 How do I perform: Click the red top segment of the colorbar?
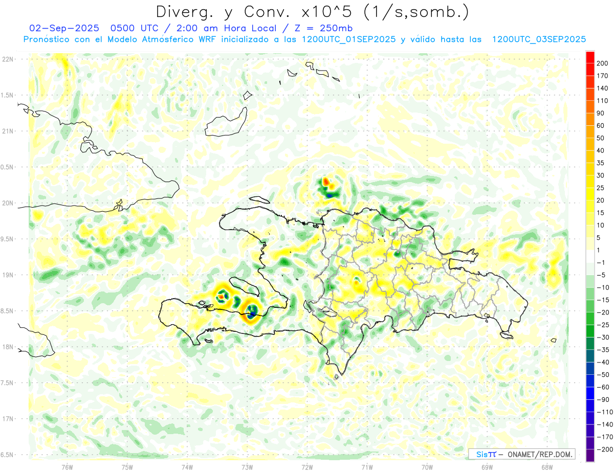590,57
